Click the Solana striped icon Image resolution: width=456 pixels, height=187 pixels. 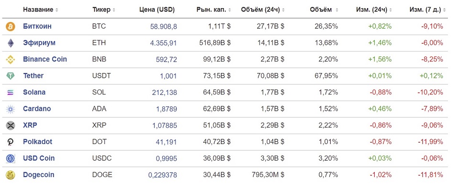pyautogui.click(x=11, y=93)
